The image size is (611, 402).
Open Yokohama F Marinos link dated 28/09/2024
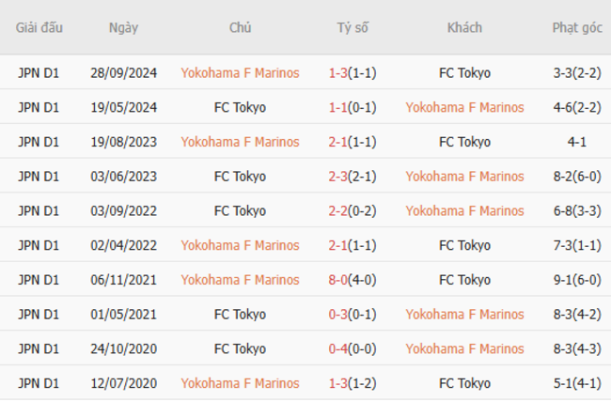point(240,72)
